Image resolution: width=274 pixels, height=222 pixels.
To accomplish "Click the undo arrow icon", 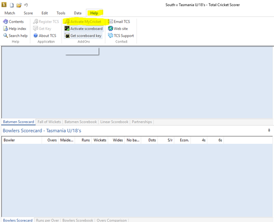I will coord(26,5).
